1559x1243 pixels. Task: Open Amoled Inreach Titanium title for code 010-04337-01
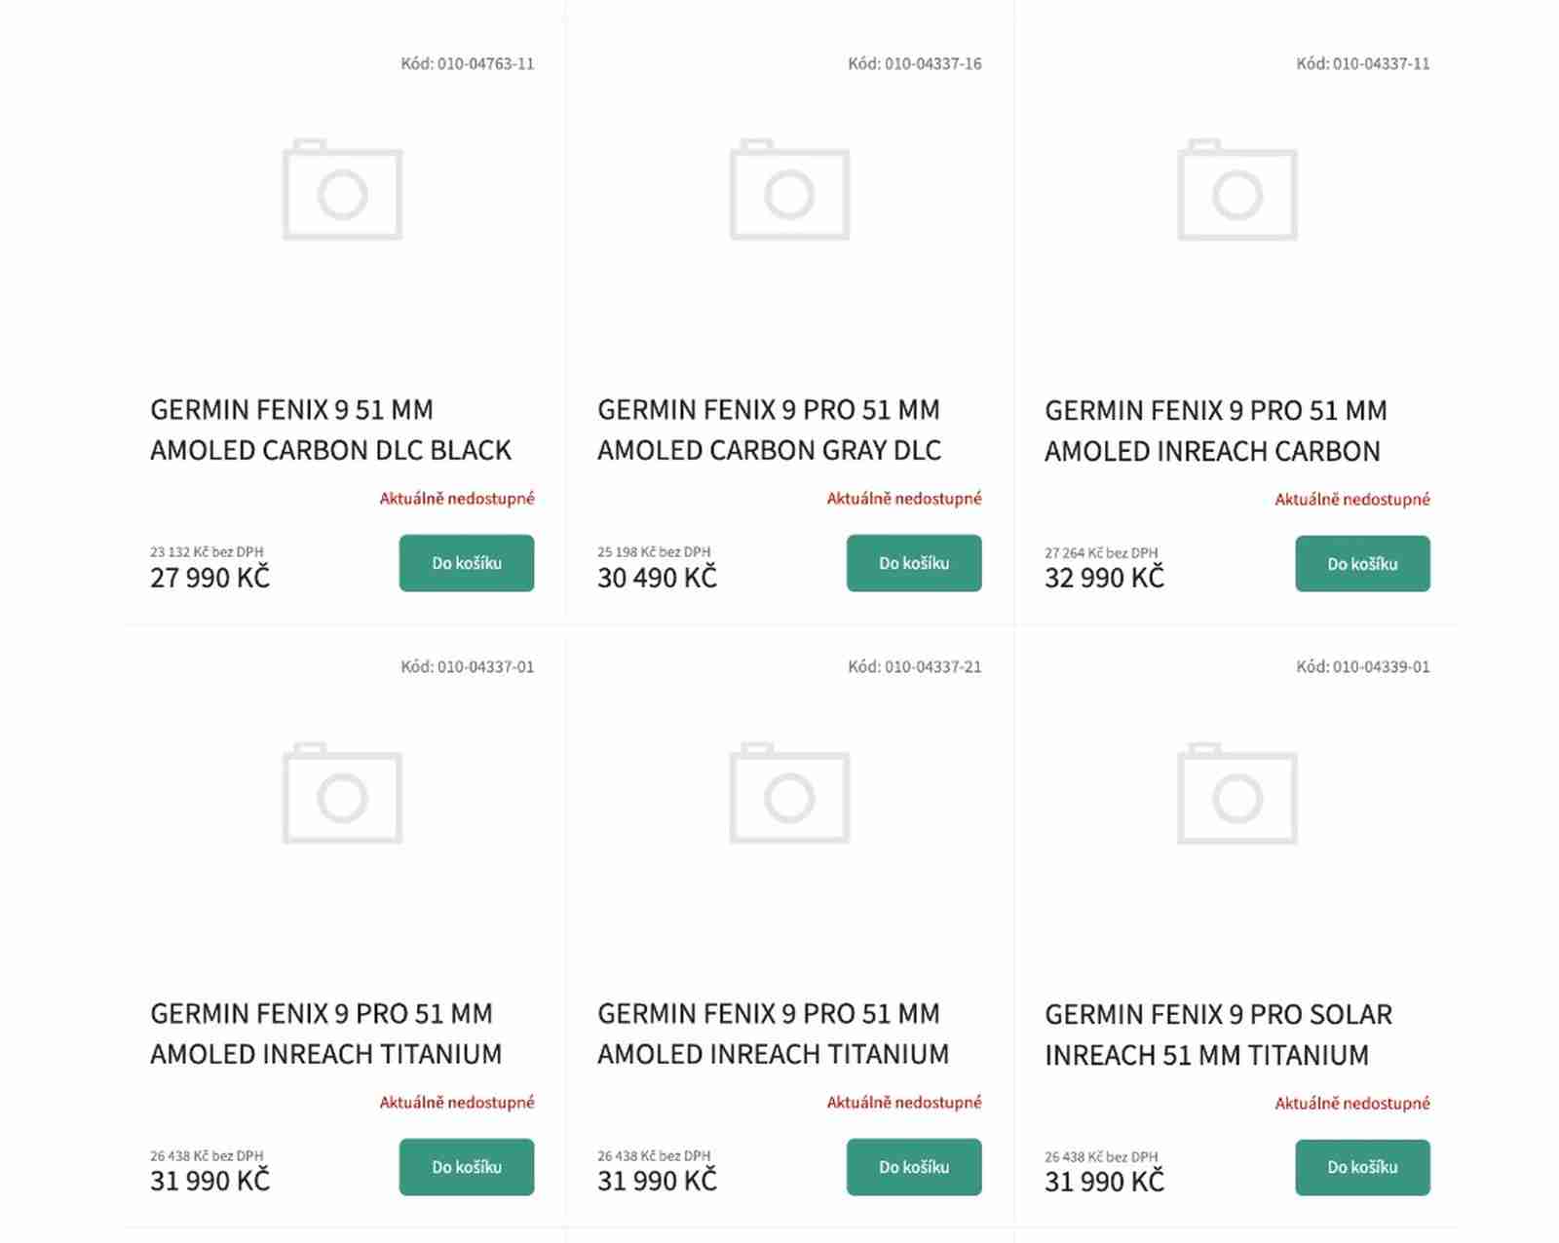tap(326, 1034)
